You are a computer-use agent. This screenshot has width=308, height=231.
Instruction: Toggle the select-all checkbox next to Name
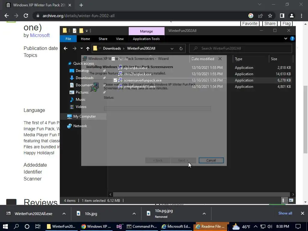[x=113, y=59]
